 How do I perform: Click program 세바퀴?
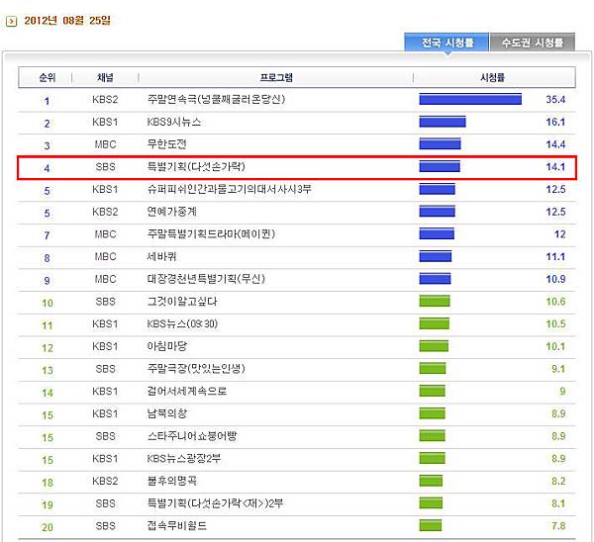click(161, 256)
